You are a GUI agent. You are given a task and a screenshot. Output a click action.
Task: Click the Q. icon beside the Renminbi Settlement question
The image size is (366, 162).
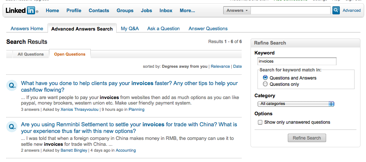12,127
